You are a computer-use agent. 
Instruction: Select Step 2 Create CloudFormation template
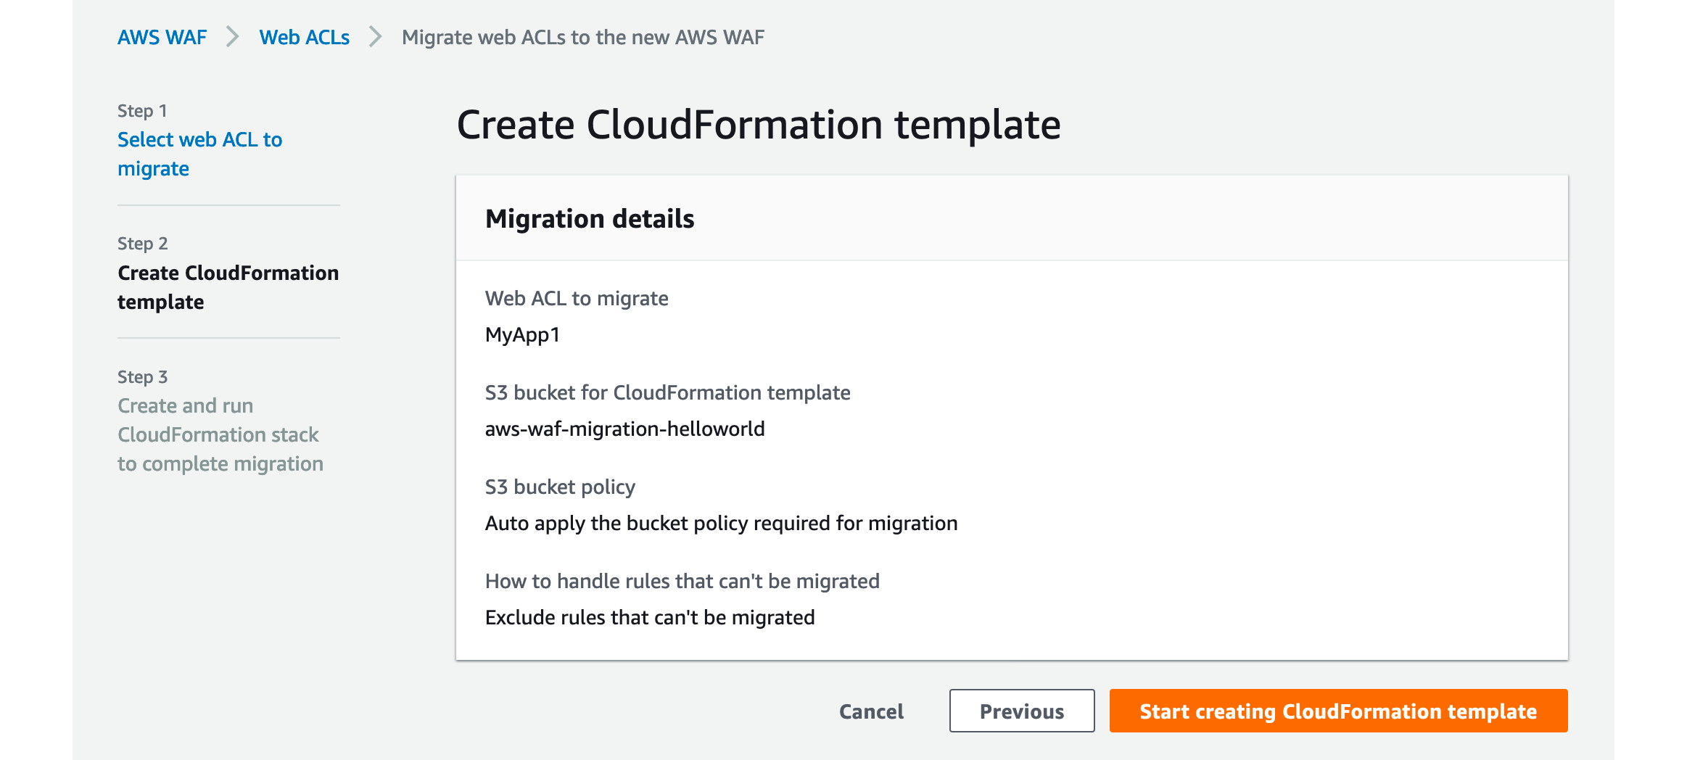click(228, 287)
